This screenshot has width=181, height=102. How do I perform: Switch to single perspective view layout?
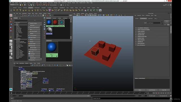click(11, 41)
